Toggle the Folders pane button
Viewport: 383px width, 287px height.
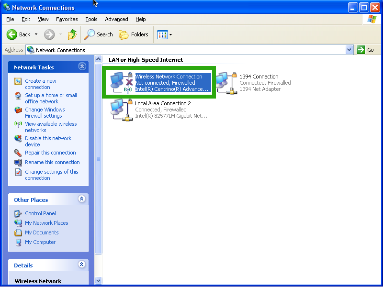coord(134,34)
